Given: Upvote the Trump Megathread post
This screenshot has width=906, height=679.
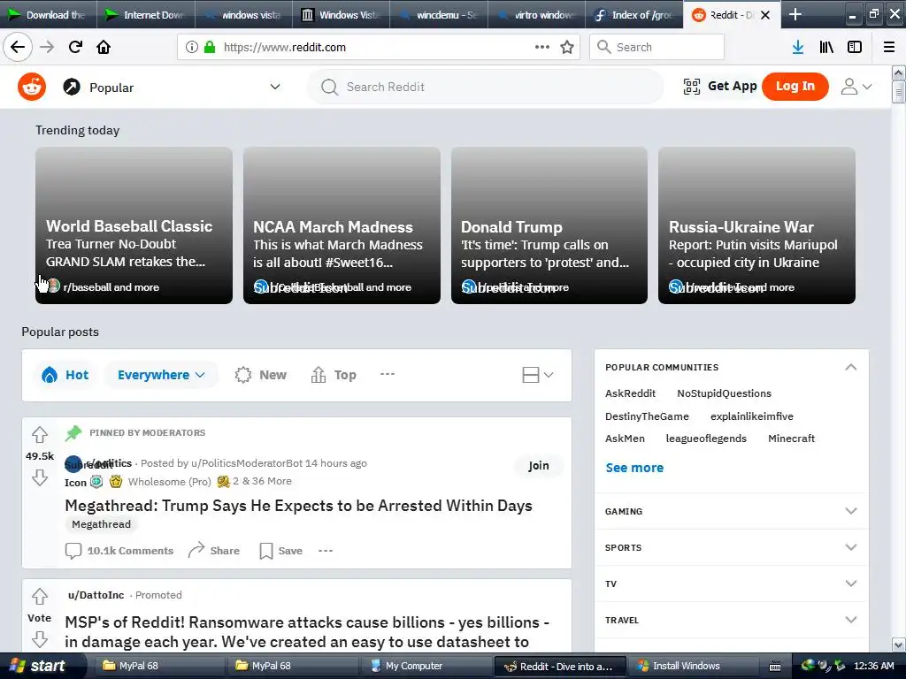Looking at the screenshot, I should (39, 434).
